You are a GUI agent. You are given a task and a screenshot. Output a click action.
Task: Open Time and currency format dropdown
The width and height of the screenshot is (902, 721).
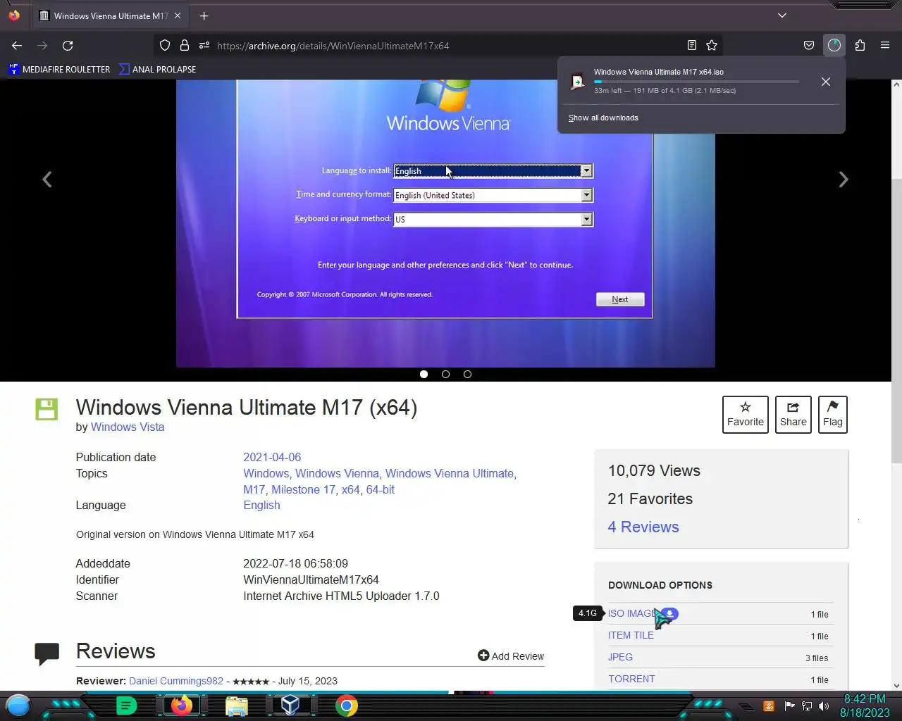click(493, 195)
